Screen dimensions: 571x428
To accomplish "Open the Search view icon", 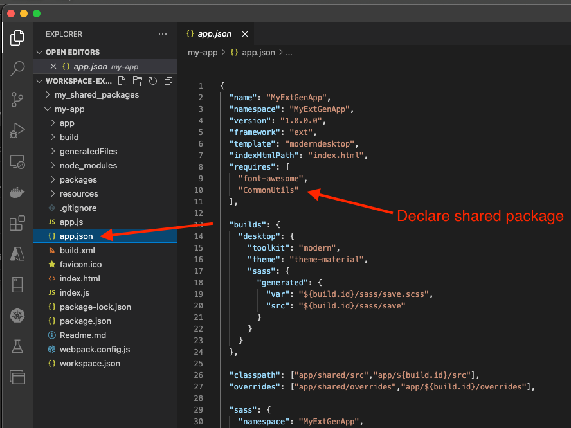I will (17, 69).
